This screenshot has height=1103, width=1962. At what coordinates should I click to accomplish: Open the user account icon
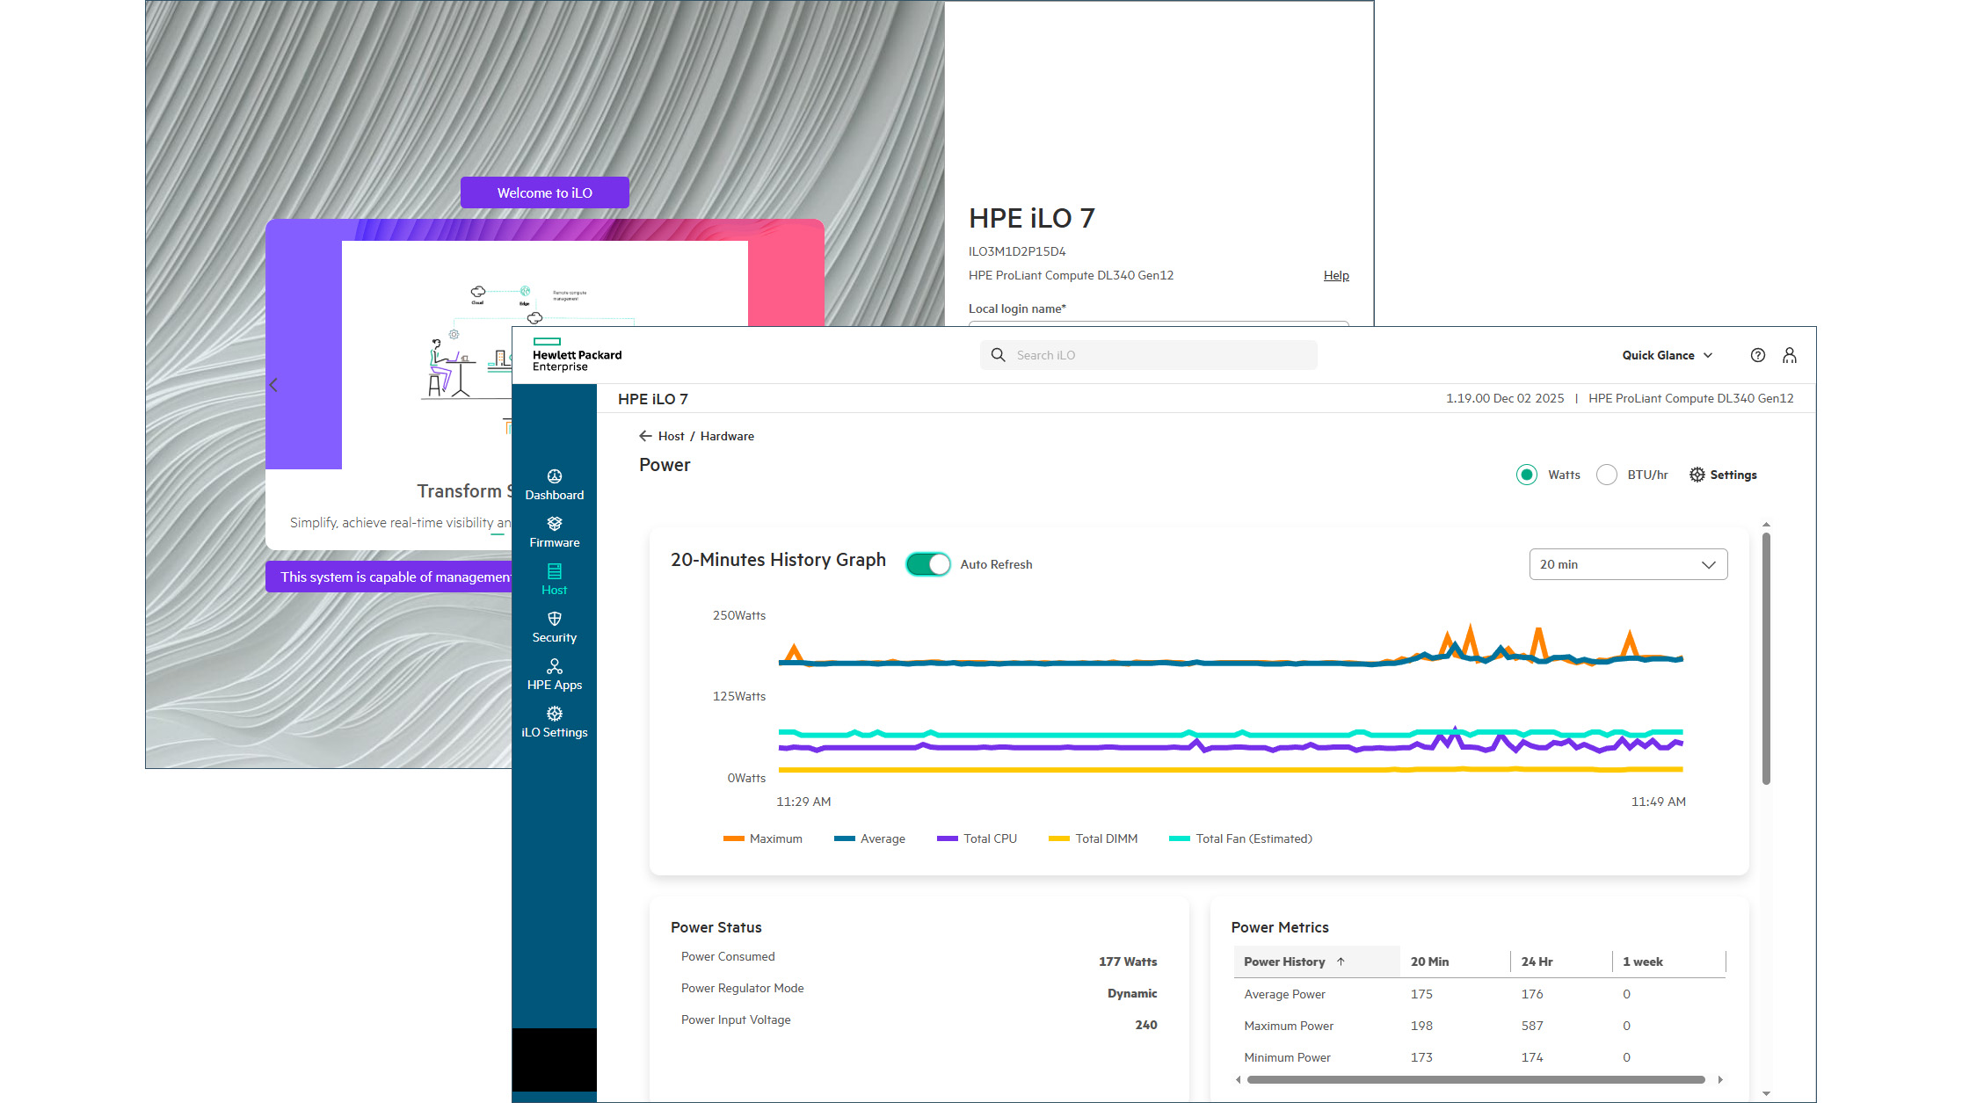pyautogui.click(x=1790, y=354)
